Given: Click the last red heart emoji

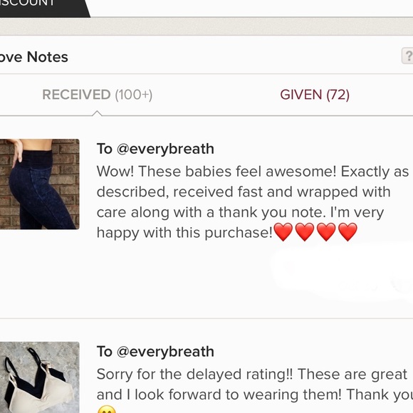Looking at the screenshot, I should coord(347,232).
